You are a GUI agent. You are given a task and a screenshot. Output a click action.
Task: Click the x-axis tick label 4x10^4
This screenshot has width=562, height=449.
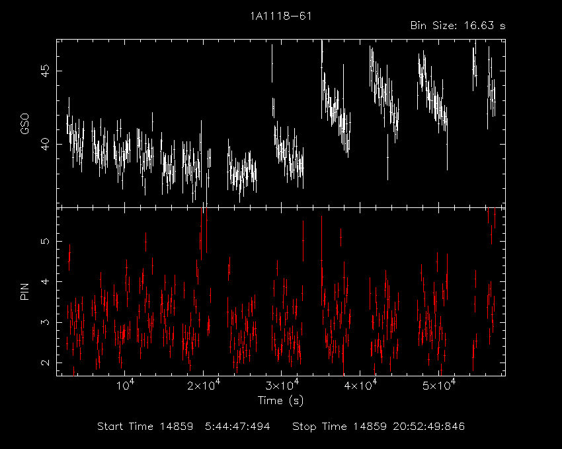point(360,385)
